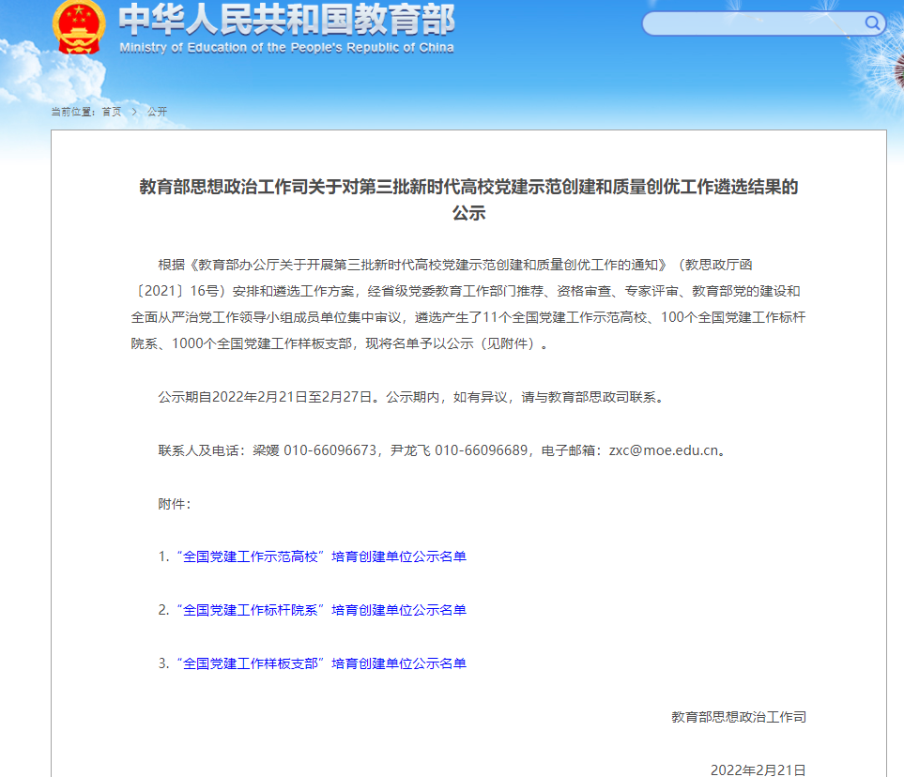Click the magnifier search icon
The image size is (904, 777).
coord(872,23)
